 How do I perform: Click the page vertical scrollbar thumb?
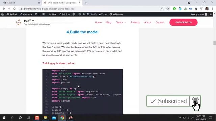215,43
